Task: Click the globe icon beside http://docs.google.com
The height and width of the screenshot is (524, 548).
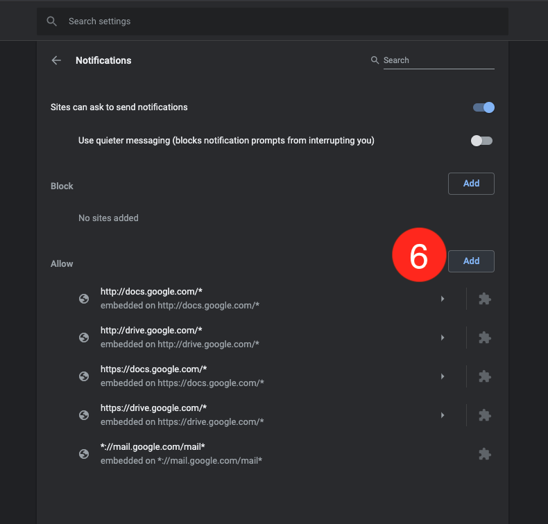Action: pyautogui.click(x=84, y=299)
